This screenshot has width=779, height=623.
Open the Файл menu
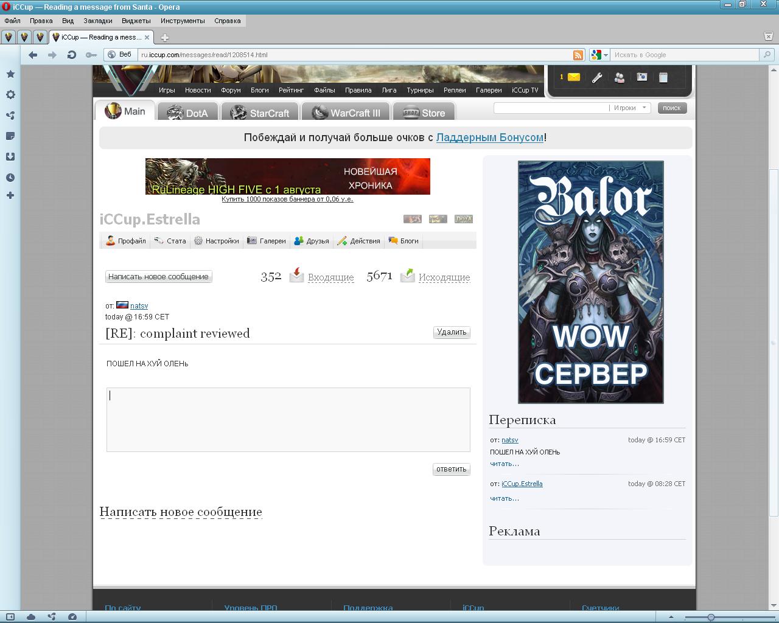pyautogui.click(x=12, y=21)
